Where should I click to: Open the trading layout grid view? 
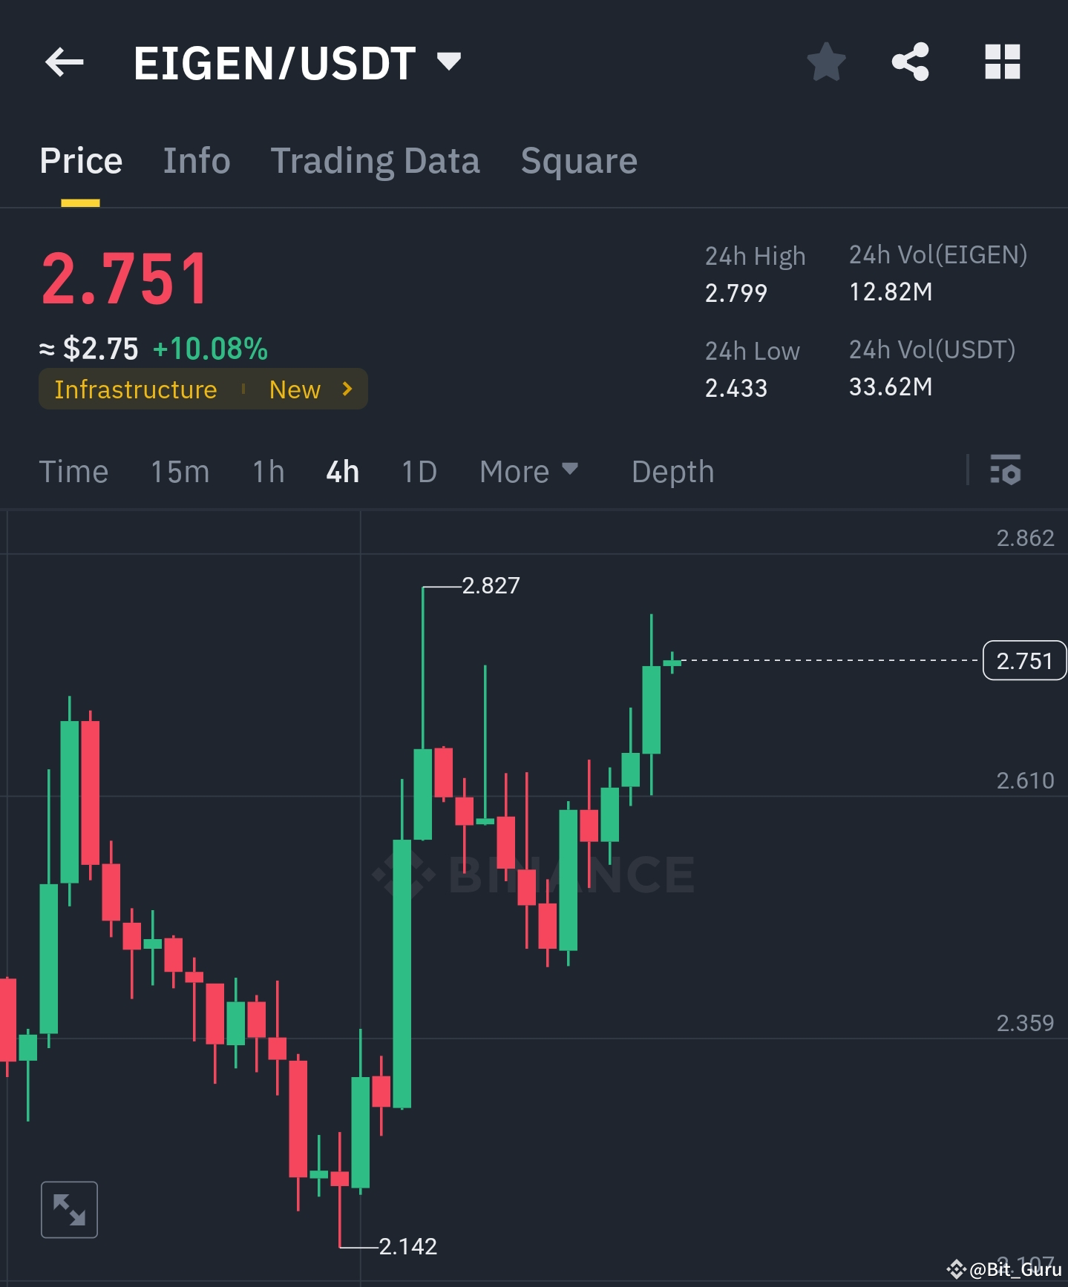tap(1003, 62)
